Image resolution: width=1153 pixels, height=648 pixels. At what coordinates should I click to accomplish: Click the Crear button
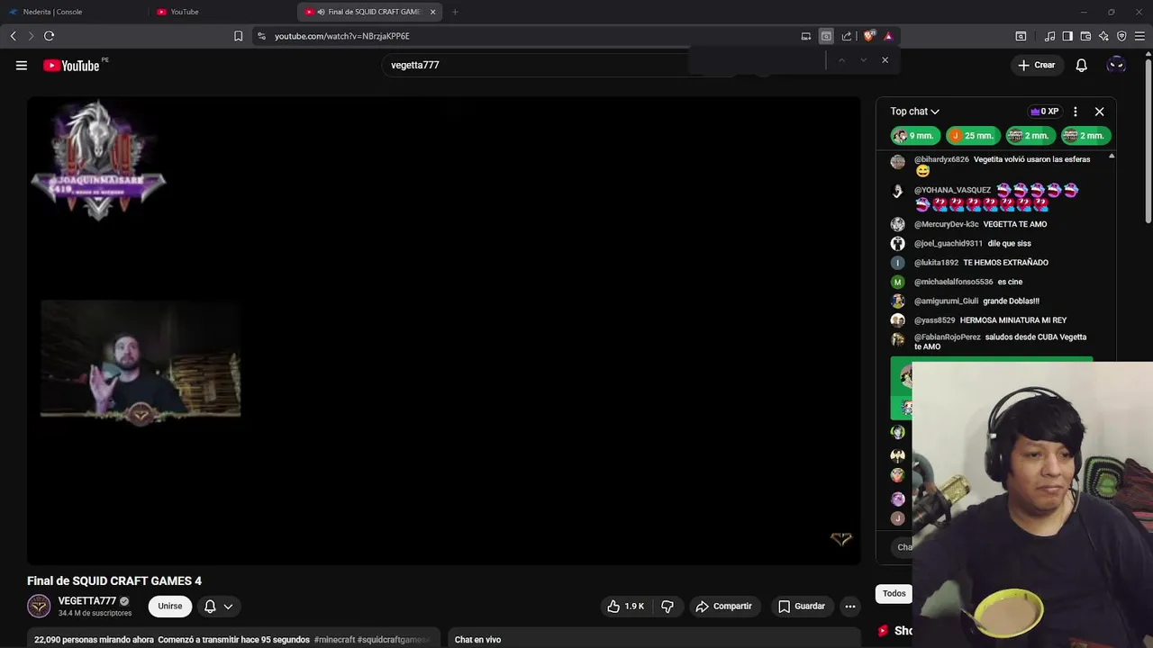tap(1036, 65)
